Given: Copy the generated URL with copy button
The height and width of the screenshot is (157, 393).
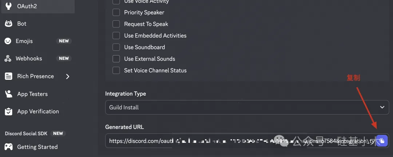Looking at the screenshot, I should tap(382, 141).
